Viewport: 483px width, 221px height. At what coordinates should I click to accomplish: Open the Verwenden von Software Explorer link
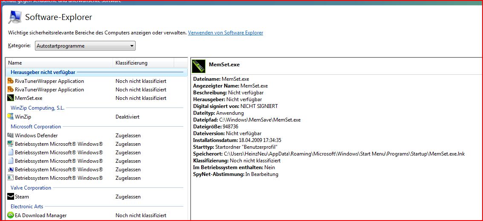click(x=226, y=33)
